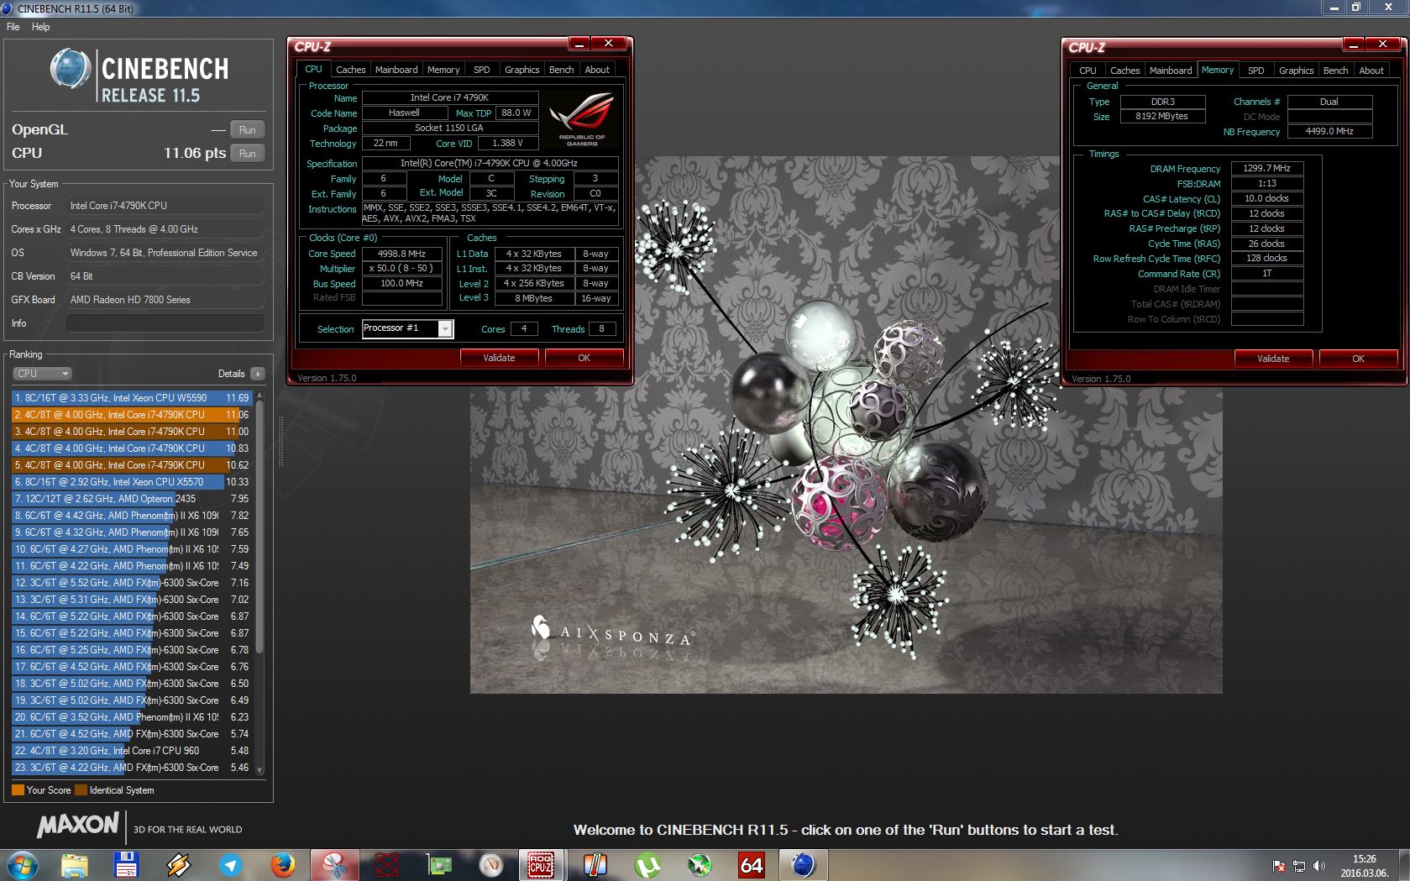Click the DRAM Frequency value 1299.7 MHz
Image resolution: width=1410 pixels, height=881 pixels.
tap(1266, 168)
